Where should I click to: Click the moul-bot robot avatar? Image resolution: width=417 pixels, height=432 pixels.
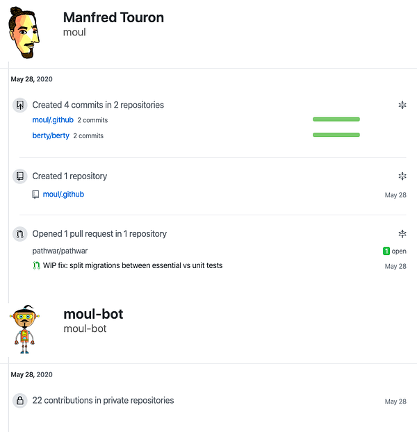pyautogui.click(x=24, y=329)
